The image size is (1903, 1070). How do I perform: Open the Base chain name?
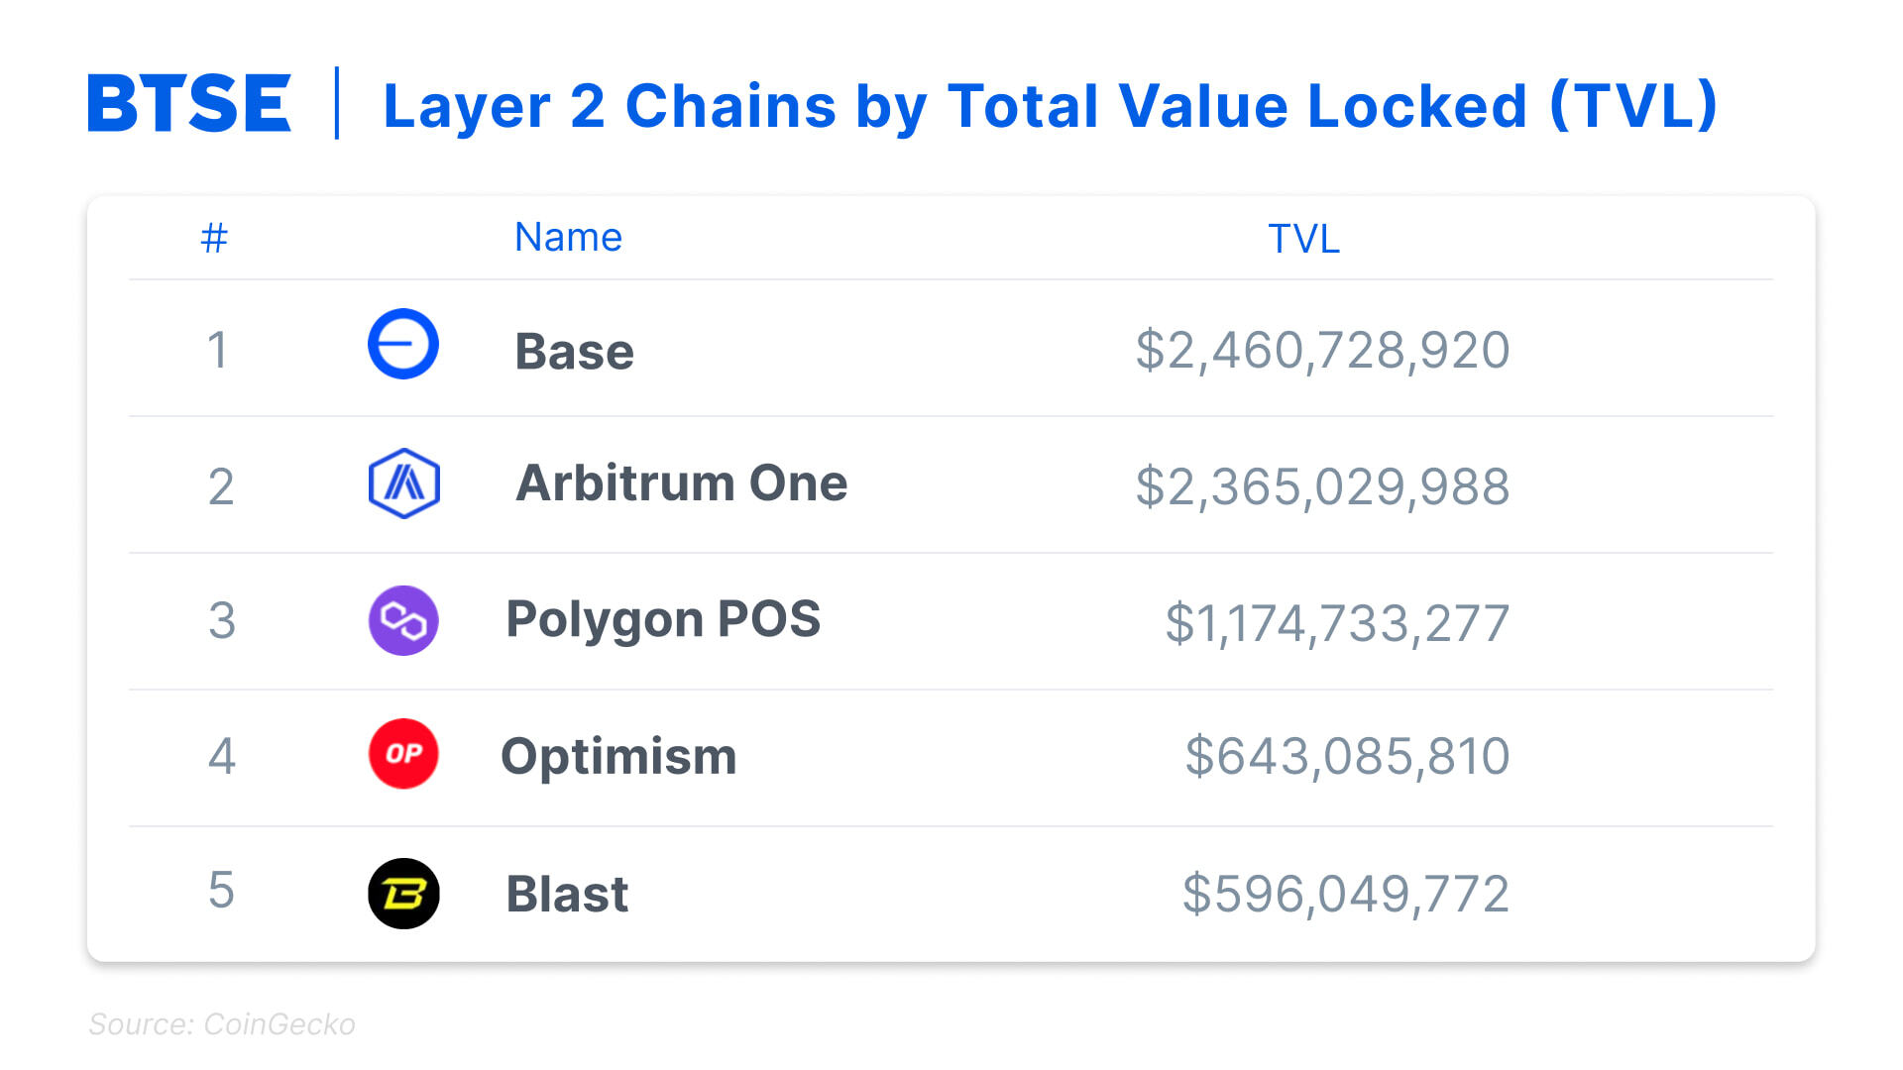pyautogui.click(x=574, y=352)
